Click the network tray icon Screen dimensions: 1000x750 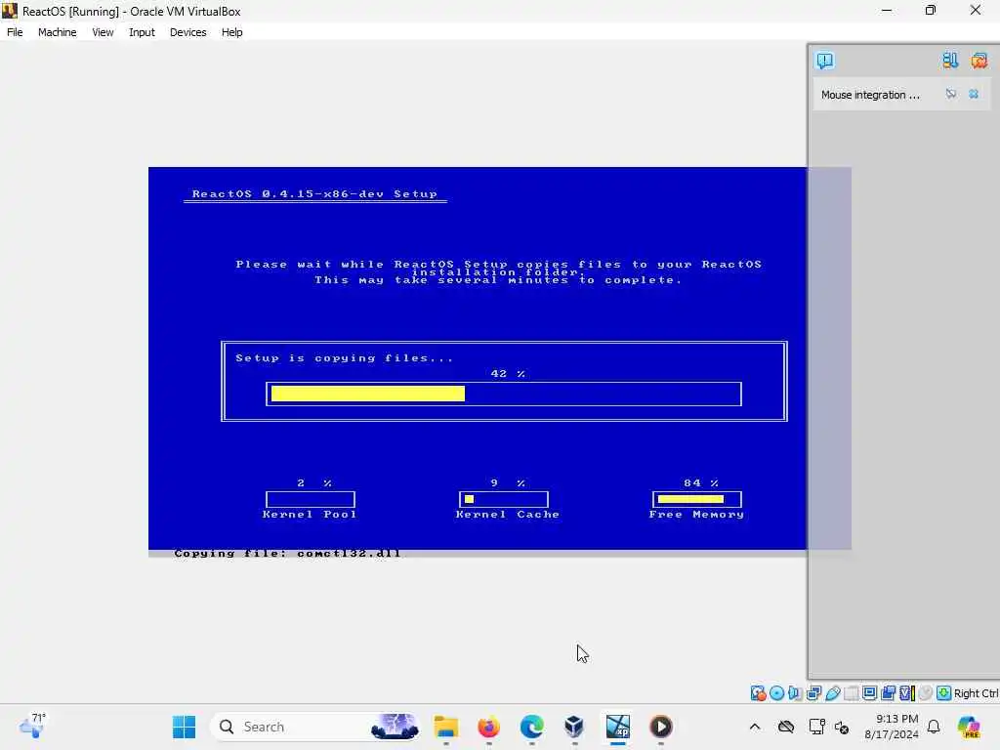click(x=816, y=727)
